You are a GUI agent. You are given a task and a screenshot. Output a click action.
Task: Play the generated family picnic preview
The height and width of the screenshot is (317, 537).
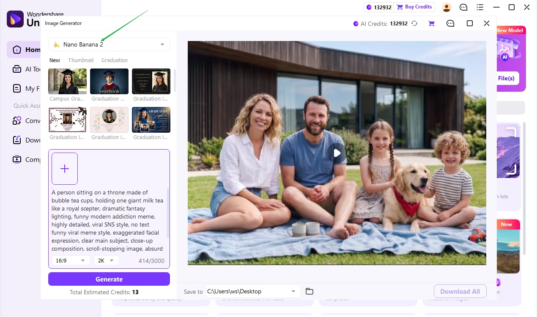click(x=337, y=153)
